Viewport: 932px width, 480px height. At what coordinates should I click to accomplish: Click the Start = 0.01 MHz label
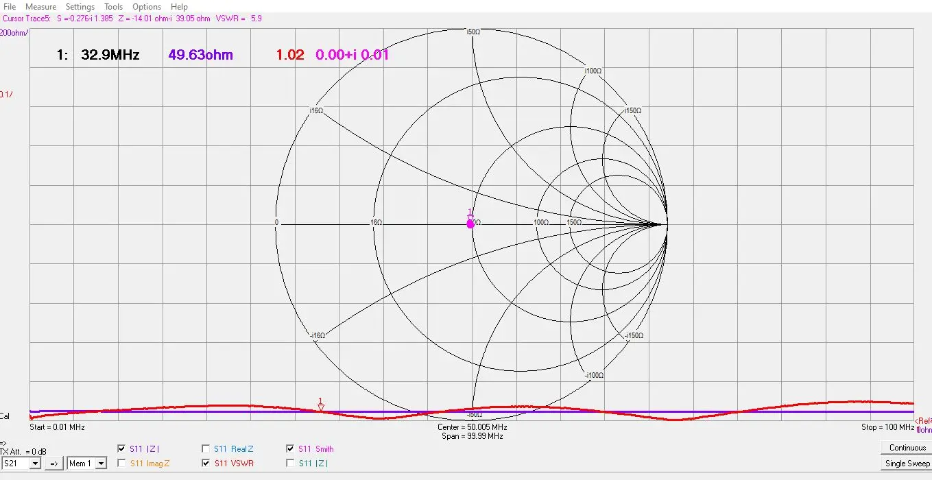click(57, 427)
